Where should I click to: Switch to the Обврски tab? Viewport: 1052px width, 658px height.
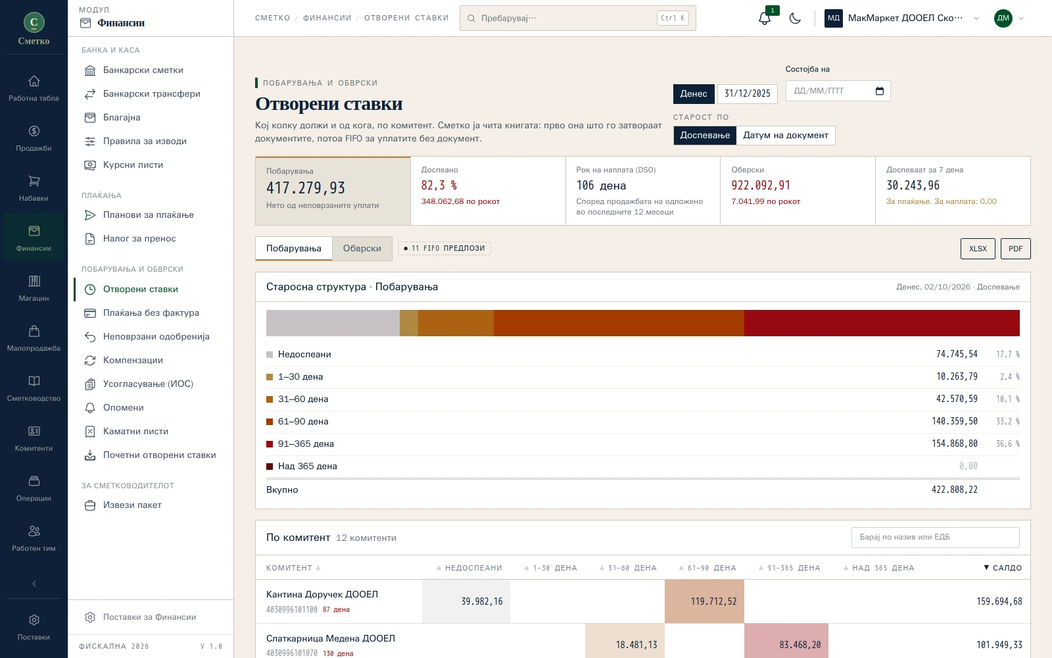(362, 249)
